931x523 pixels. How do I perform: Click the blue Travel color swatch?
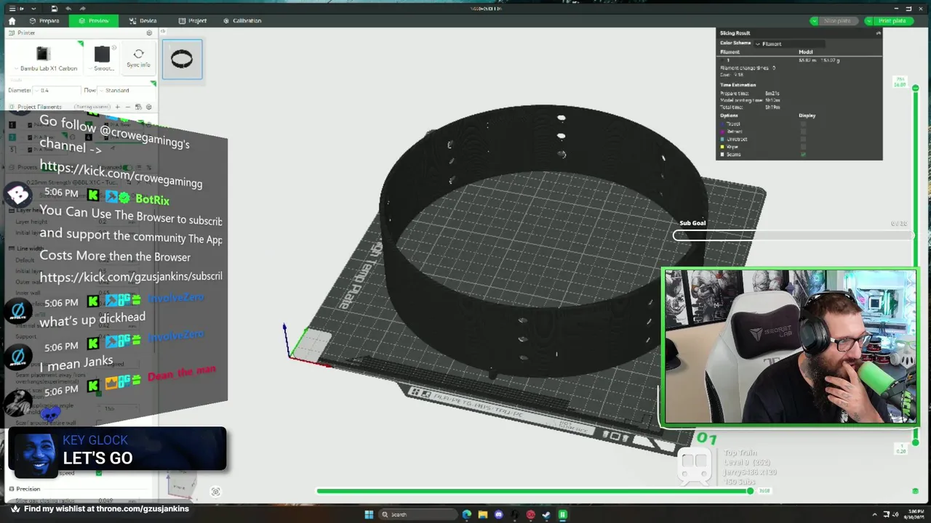click(x=722, y=123)
